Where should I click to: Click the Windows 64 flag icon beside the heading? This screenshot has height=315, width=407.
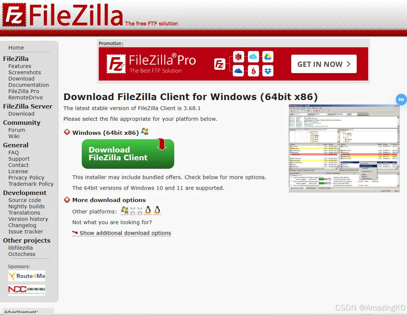point(145,131)
